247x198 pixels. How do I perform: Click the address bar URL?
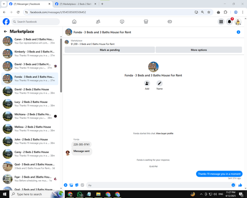58,12
